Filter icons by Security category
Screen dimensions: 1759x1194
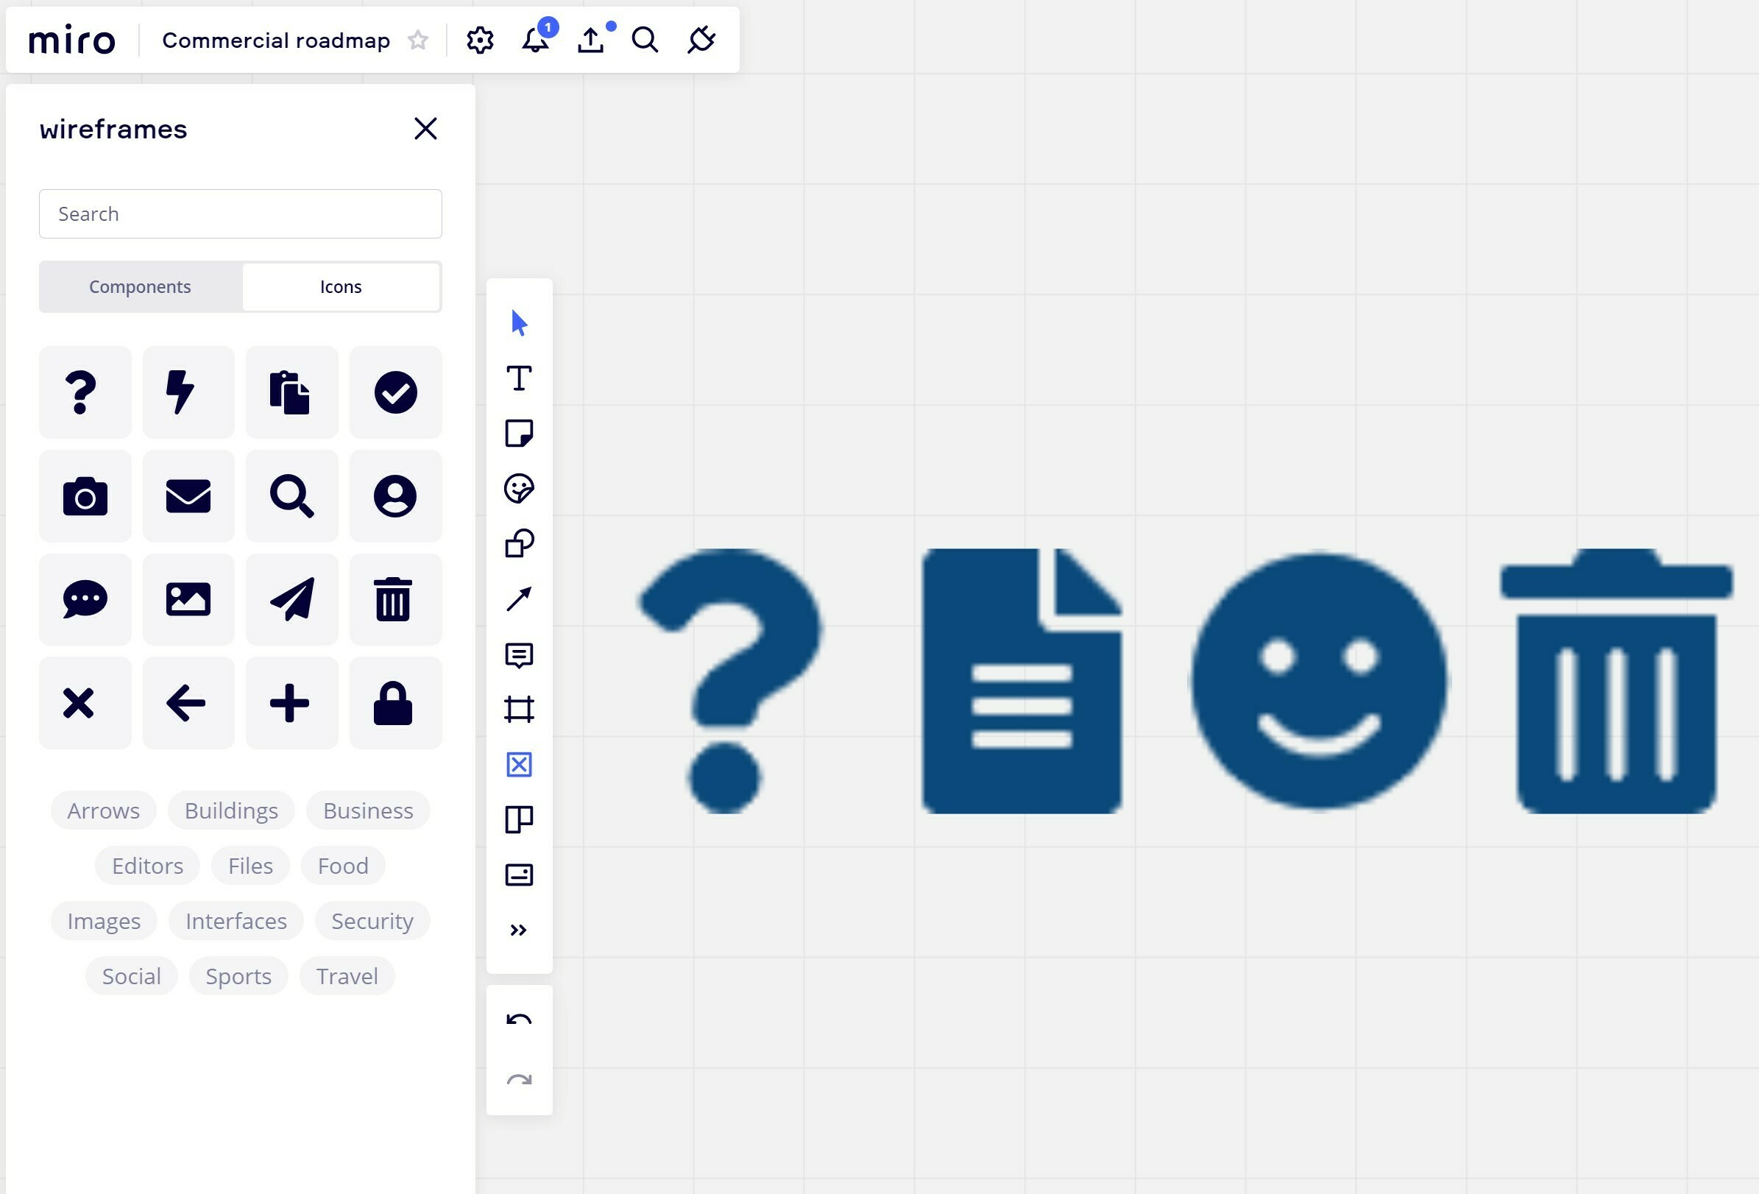coord(372,921)
